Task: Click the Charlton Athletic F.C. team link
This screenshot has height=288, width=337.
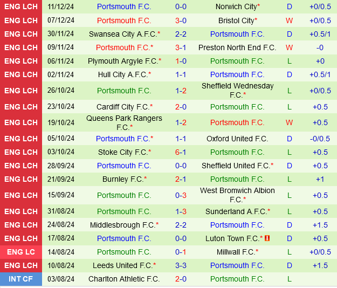Action: [124, 279]
